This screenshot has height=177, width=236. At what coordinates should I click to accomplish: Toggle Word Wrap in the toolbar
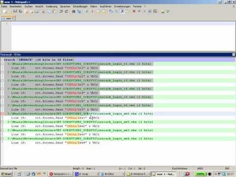[111, 11]
